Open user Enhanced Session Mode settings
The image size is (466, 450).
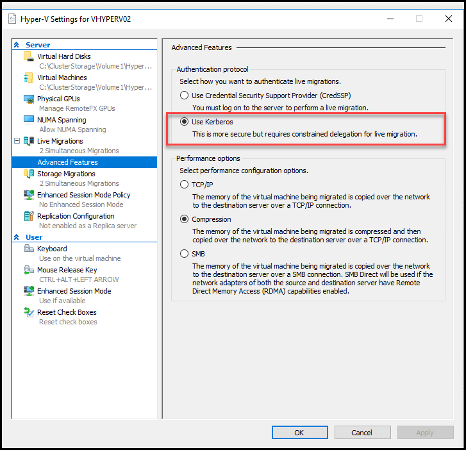(74, 290)
